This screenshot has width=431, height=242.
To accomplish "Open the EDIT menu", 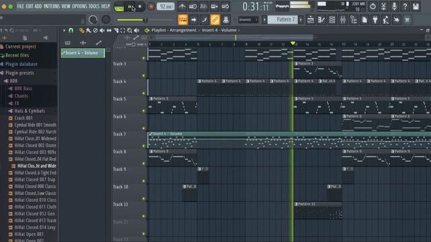I will point(30,6).
